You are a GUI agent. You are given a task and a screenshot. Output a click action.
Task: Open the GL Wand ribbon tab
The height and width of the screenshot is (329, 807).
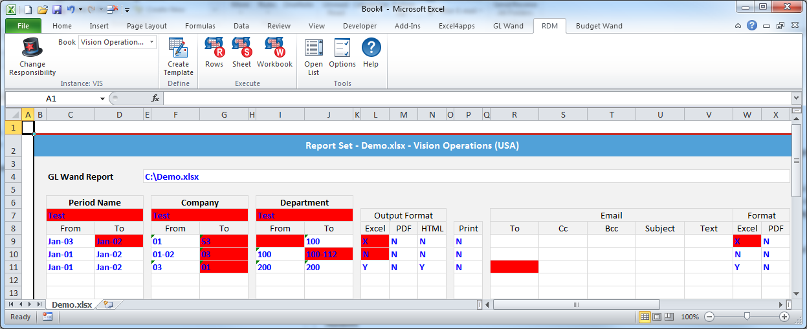(508, 26)
